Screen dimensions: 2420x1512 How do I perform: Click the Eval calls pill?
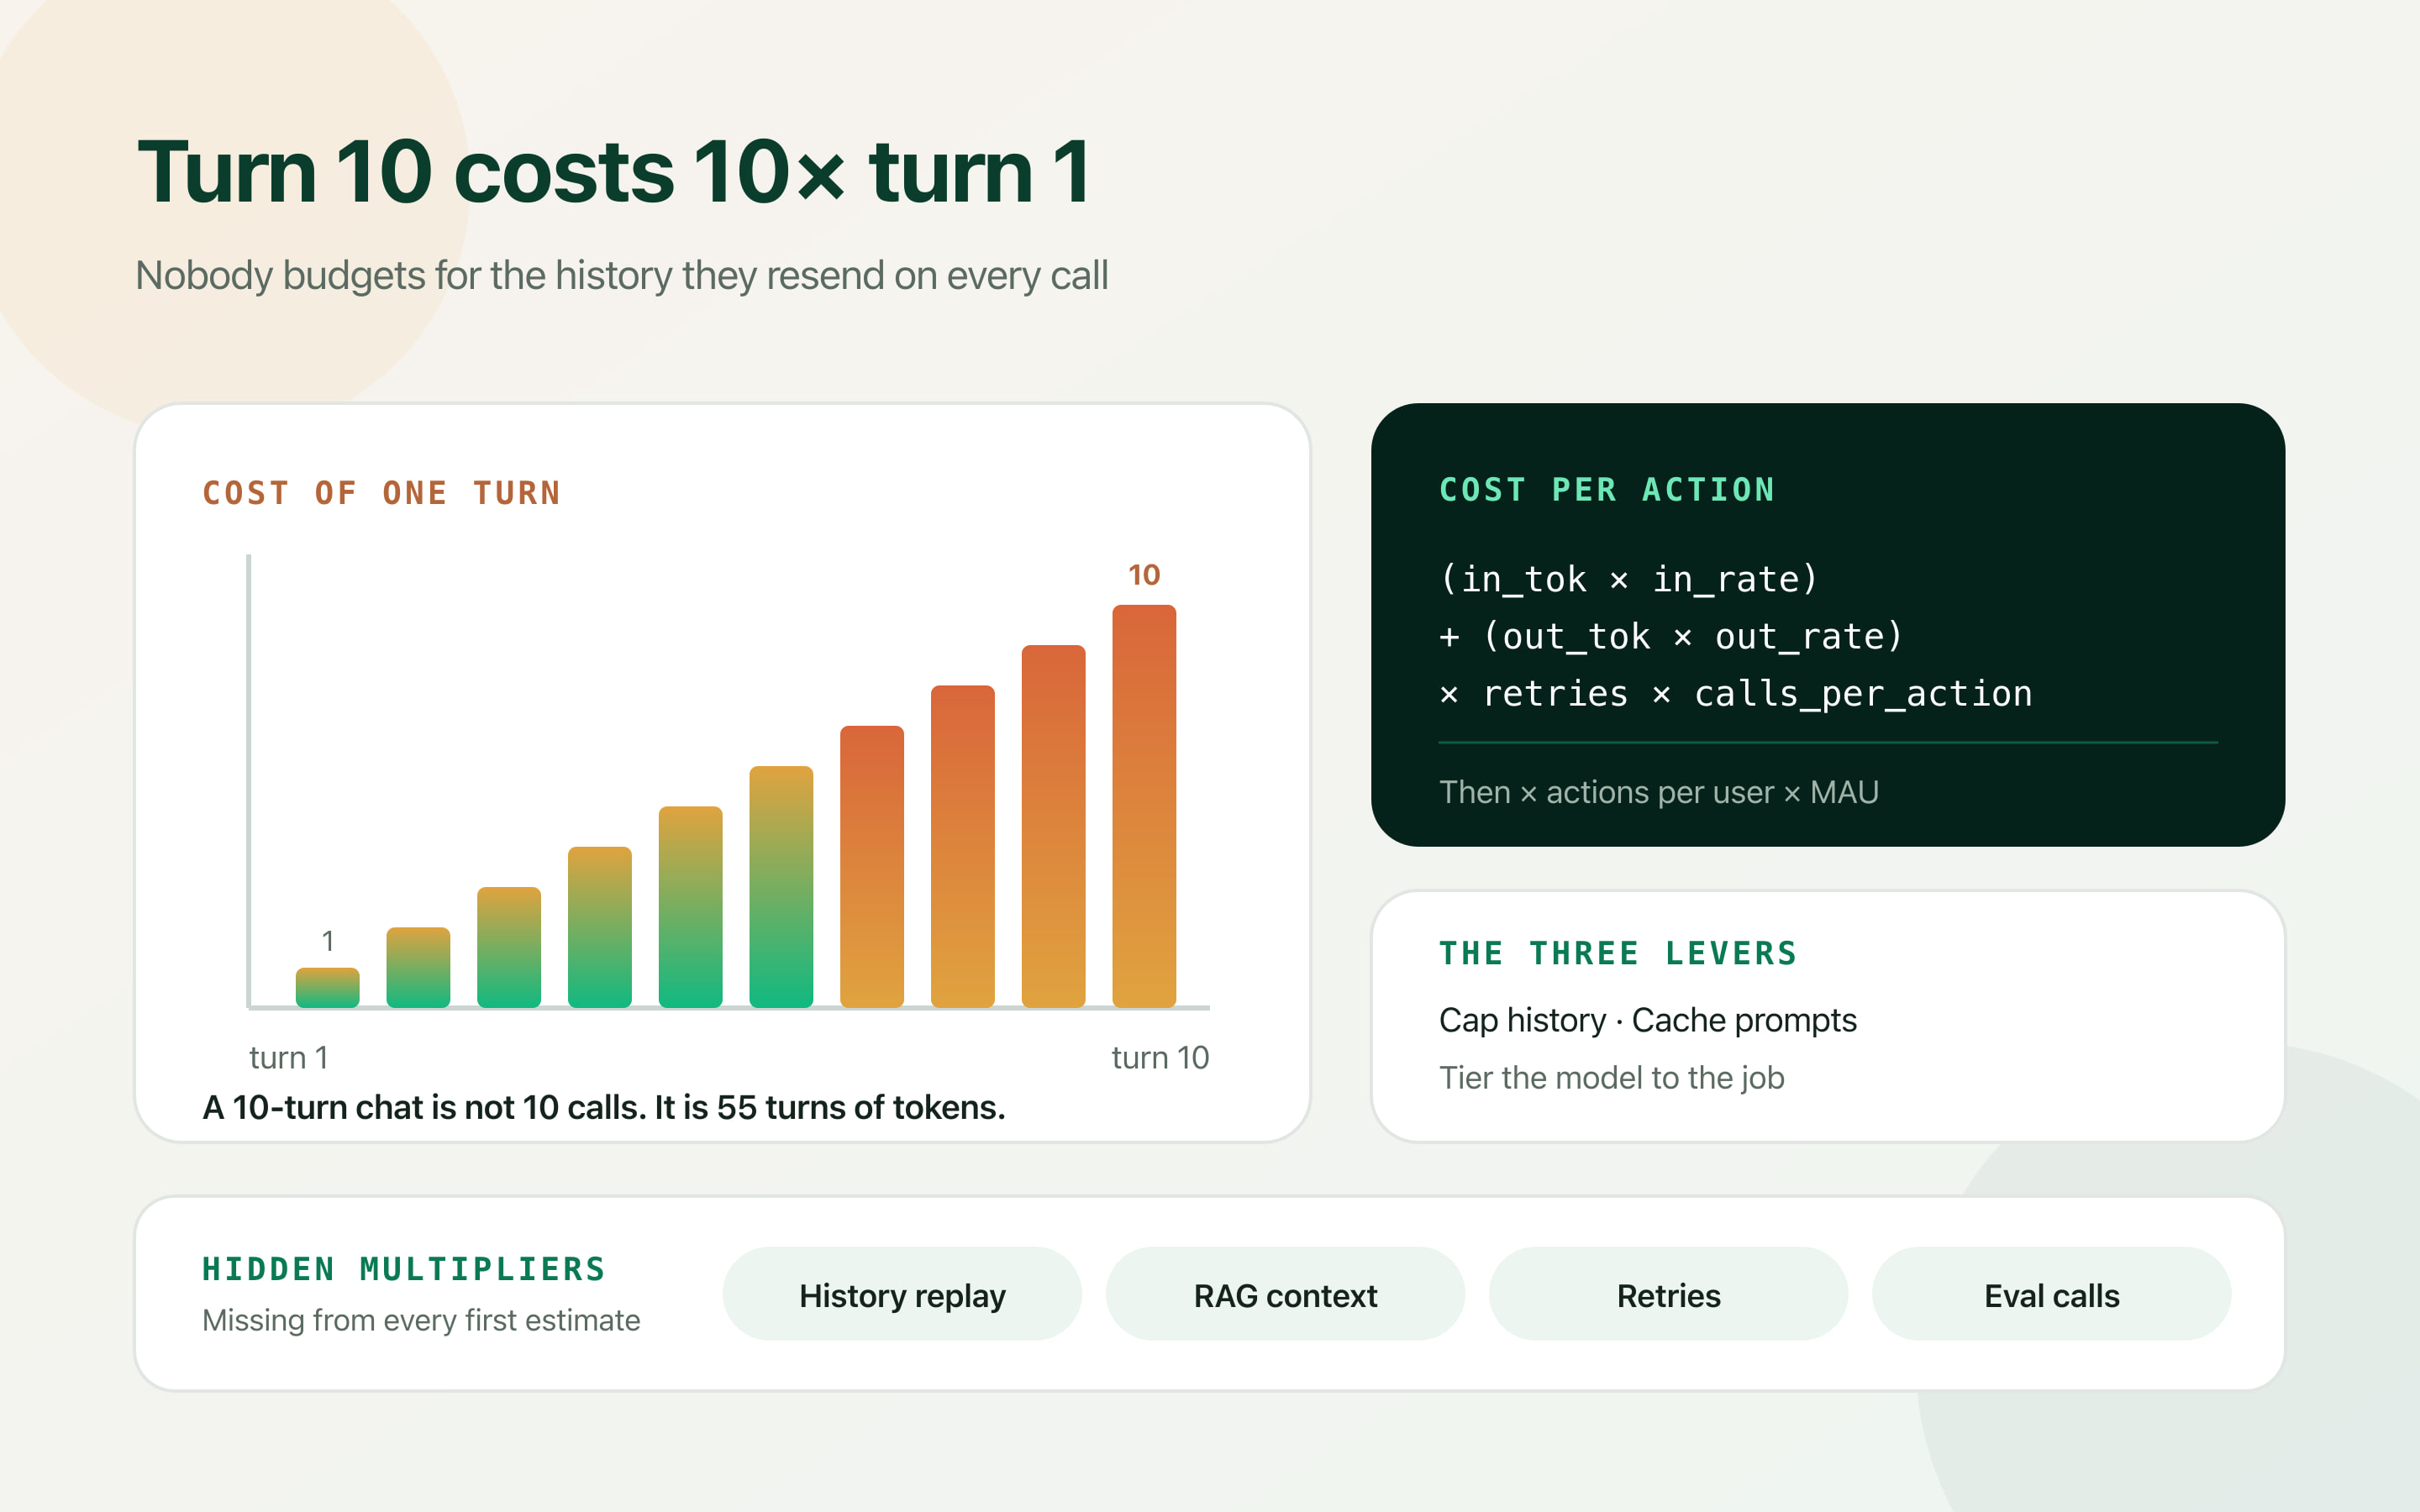[2051, 1294]
